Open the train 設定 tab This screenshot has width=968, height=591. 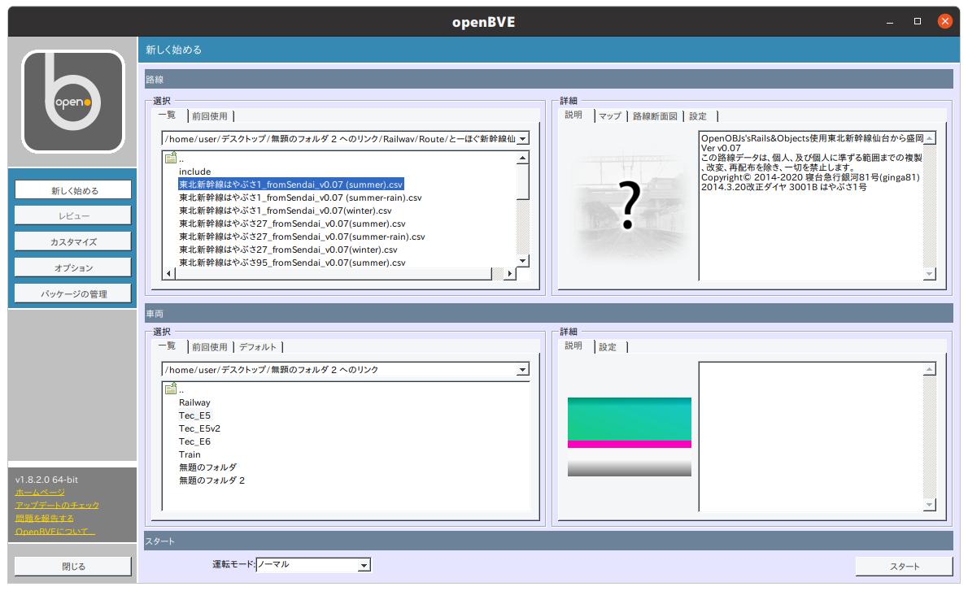(x=608, y=346)
